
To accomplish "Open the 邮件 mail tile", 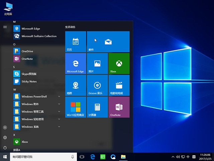I will [x=108, y=42].
